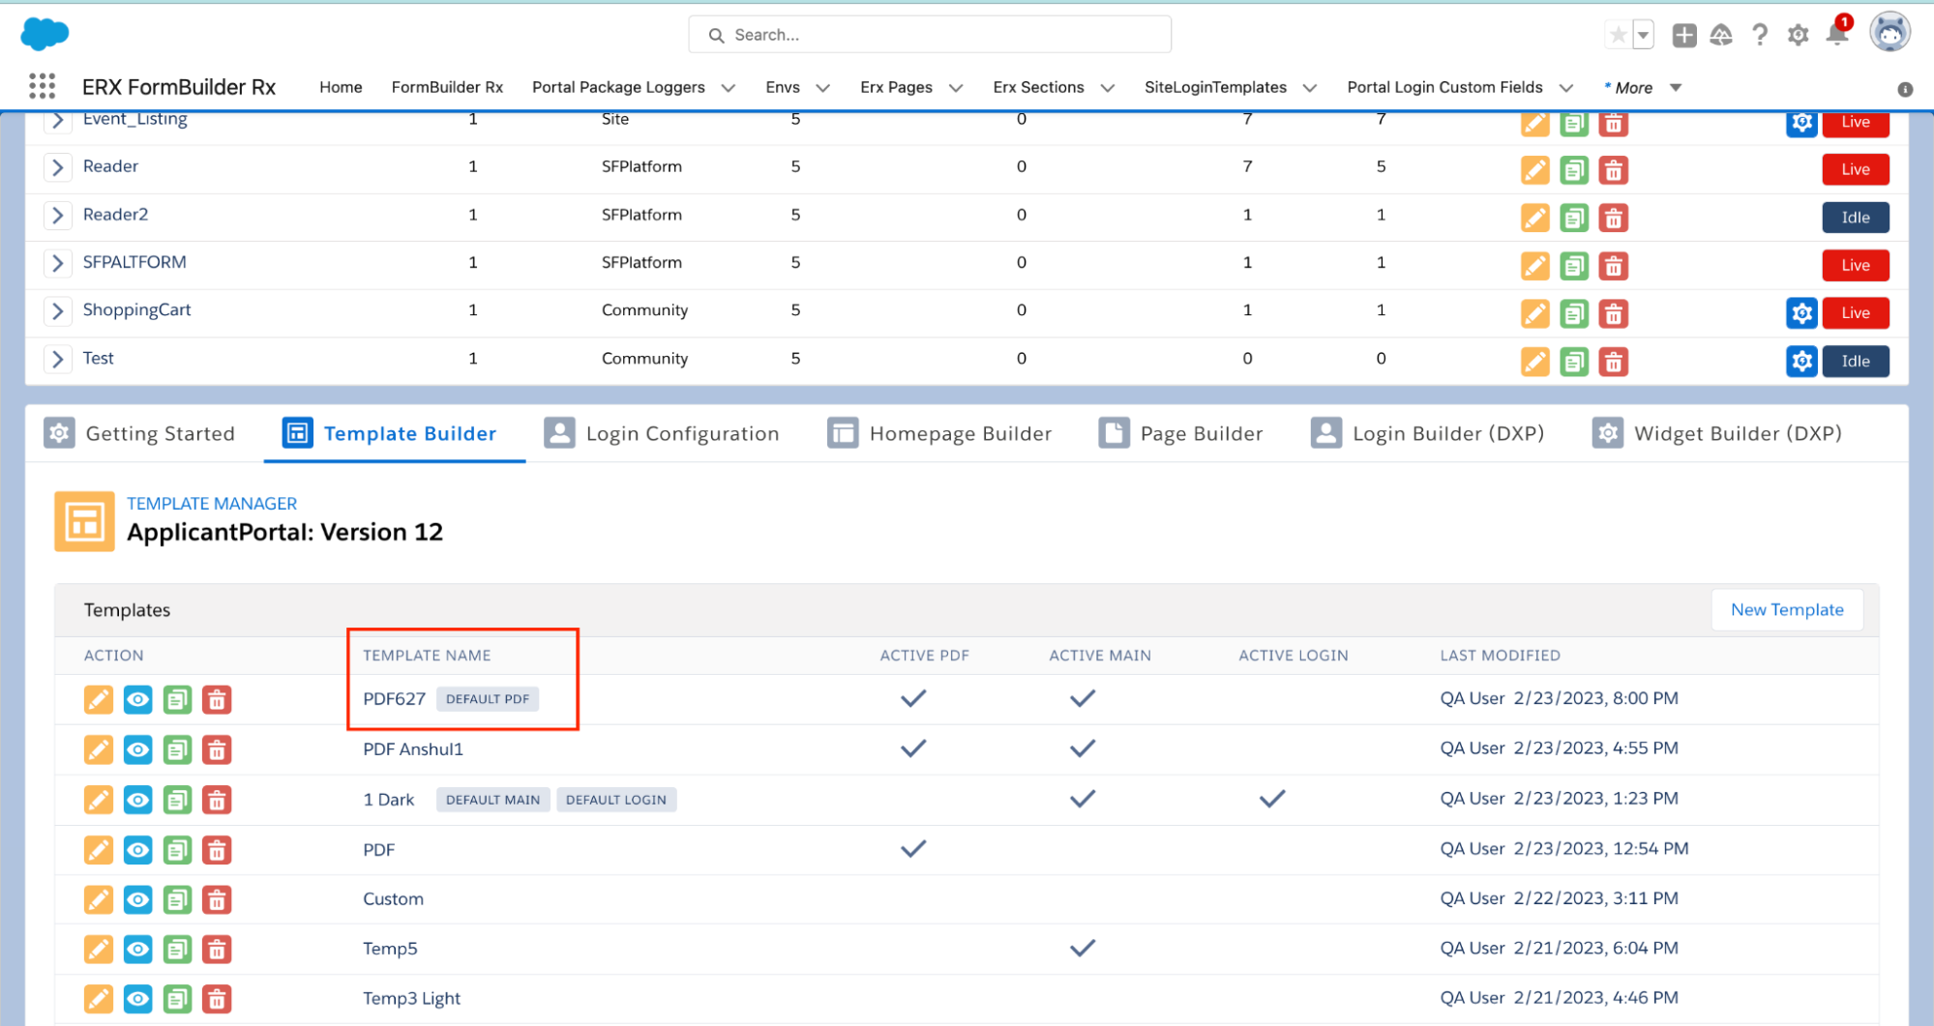The width and height of the screenshot is (1934, 1026).
Task: Delete the Custom template
Action: tap(217, 900)
